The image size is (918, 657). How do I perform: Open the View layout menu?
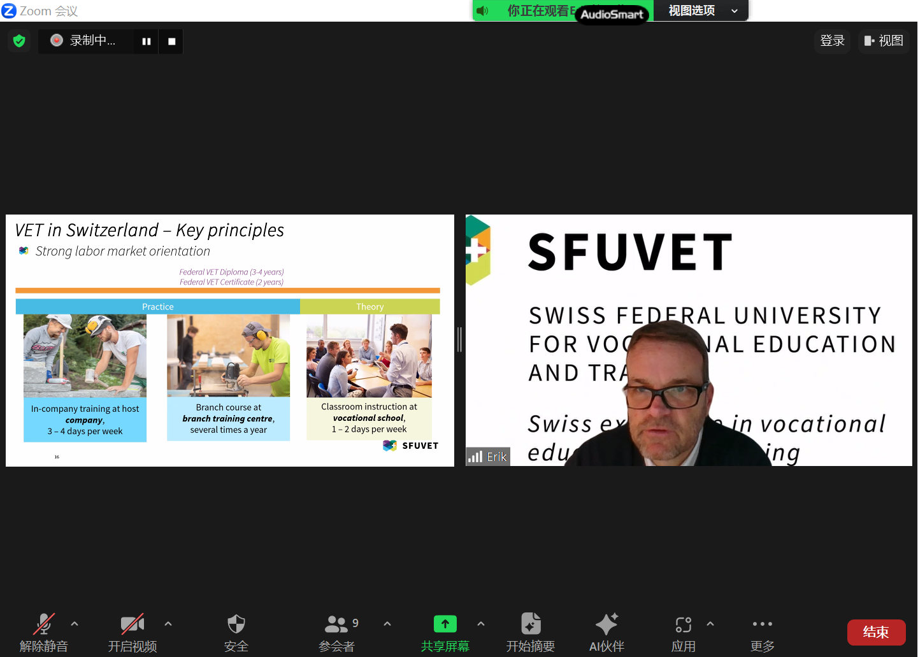884,41
